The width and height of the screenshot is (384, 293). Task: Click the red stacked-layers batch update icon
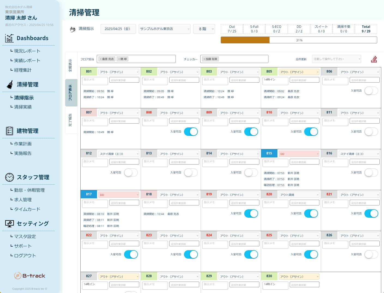[x=374, y=59]
